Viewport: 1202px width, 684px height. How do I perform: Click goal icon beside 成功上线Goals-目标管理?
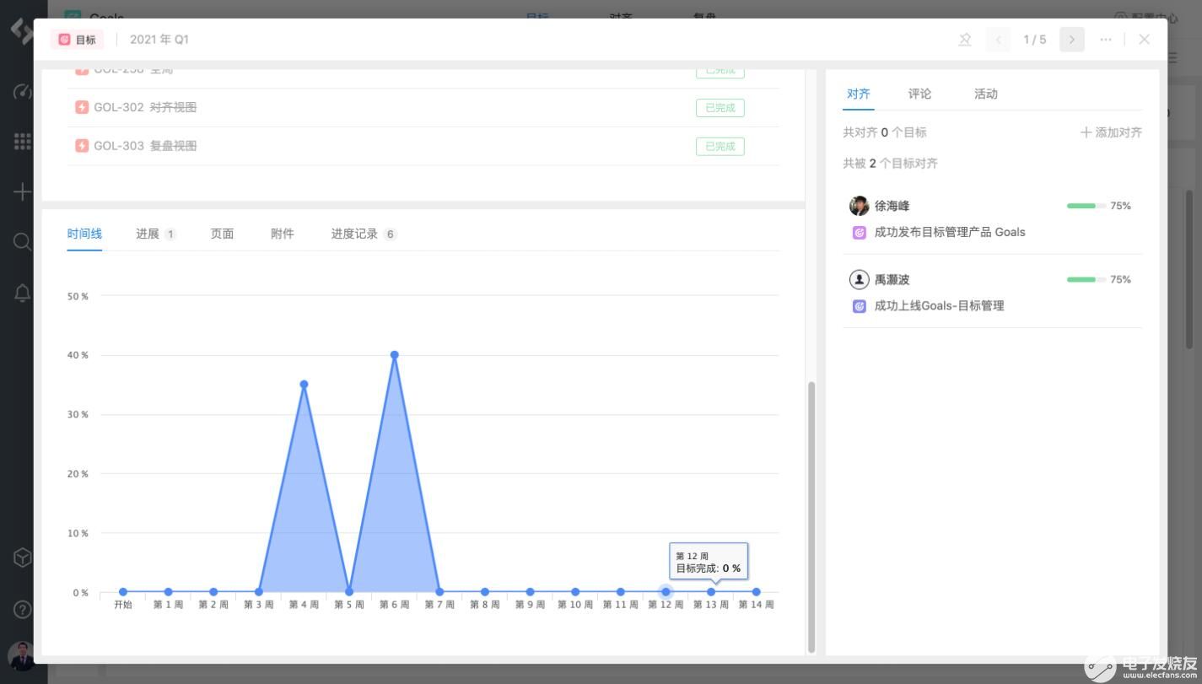click(x=860, y=306)
